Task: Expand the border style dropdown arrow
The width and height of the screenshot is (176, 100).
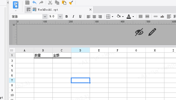Action: [112, 17]
